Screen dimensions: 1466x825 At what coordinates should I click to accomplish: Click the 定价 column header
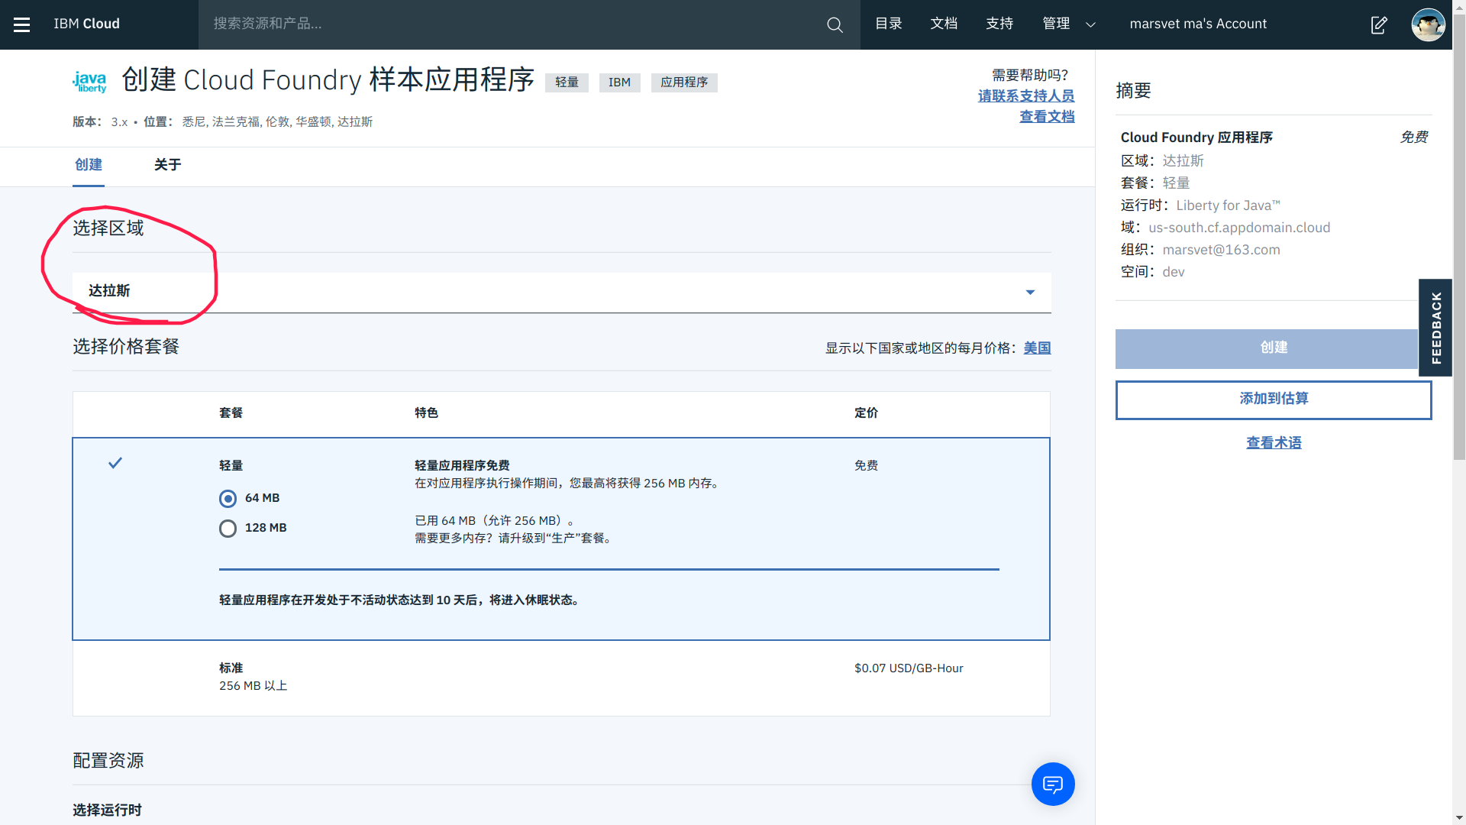[866, 413]
